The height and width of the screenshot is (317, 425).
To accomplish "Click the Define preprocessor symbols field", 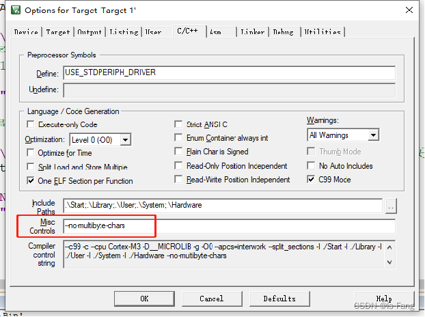I will click(x=229, y=73).
